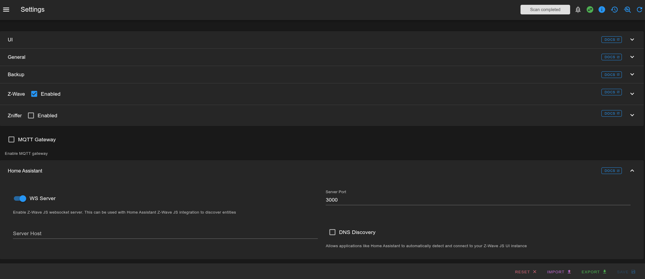The width and height of the screenshot is (645, 279).
Task: Turn off the WS Server switch
Action: click(x=20, y=199)
